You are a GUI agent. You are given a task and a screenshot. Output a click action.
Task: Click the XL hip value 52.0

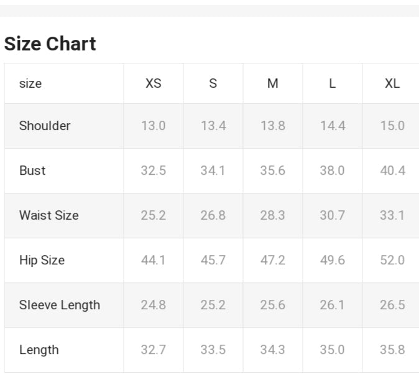tap(392, 260)
